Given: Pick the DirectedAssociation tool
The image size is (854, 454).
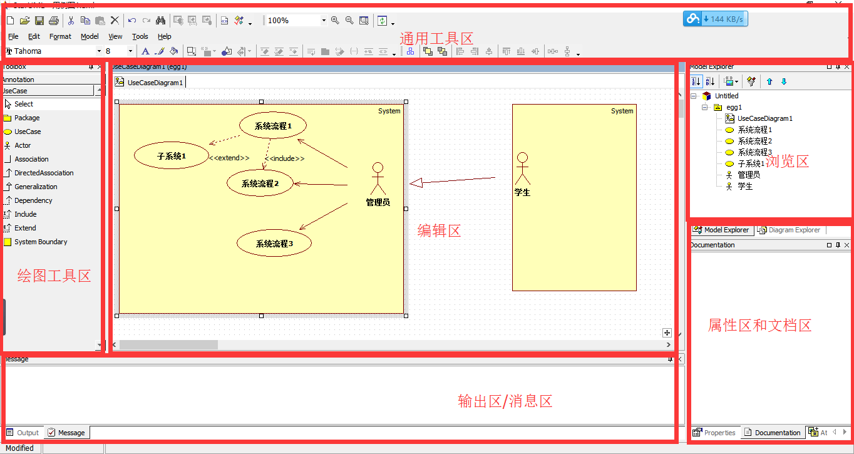Looking at the screenshot, I should [51, 173].
